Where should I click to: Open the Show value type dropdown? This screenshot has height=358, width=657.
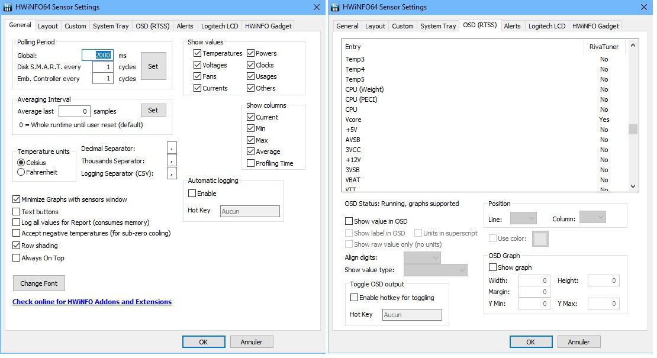tap(436, 270)
